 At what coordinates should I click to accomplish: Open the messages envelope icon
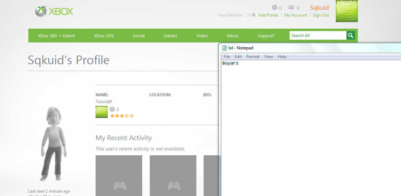(291, 8)
